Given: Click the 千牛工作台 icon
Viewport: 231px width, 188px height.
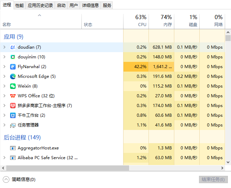Looking at the screenshot, I should [x=13, y=115].
